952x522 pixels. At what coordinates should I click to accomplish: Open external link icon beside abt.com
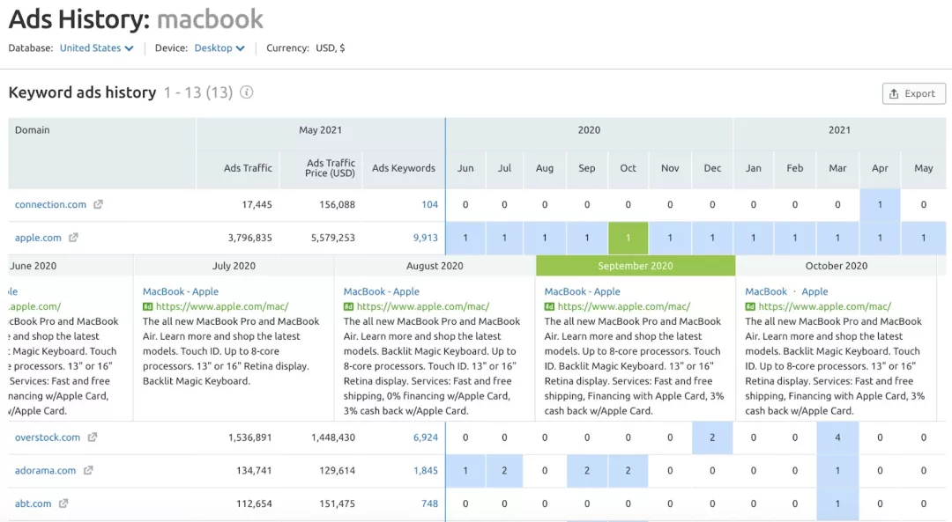click(63, 504)
